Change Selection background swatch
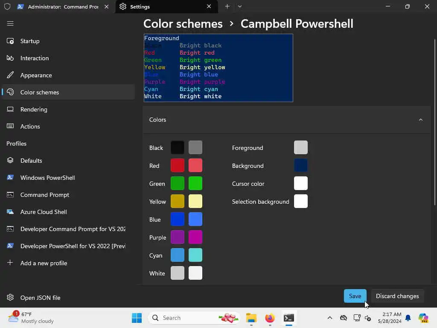437x328 pixels. click(x=301, y=201)
